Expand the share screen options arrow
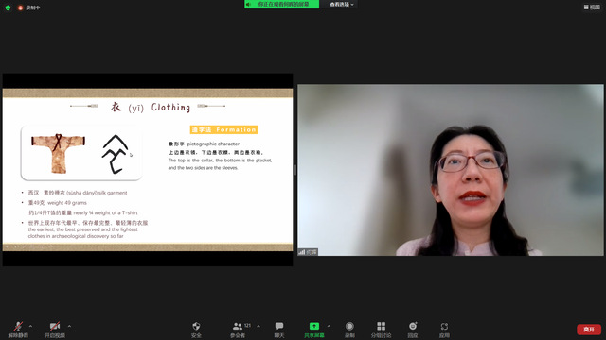Screen dimensions: 606x340 329,326
